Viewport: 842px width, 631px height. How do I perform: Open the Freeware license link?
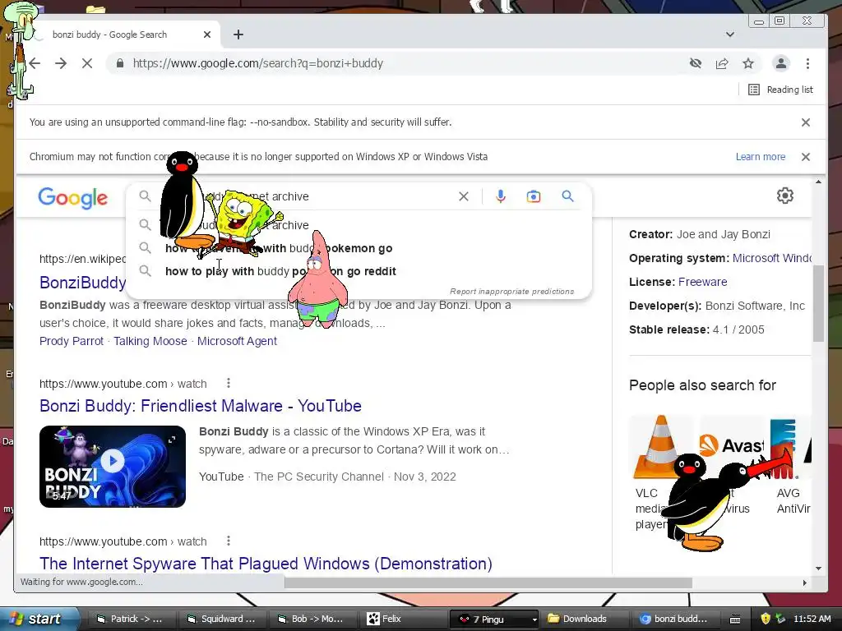coord(702,282)
